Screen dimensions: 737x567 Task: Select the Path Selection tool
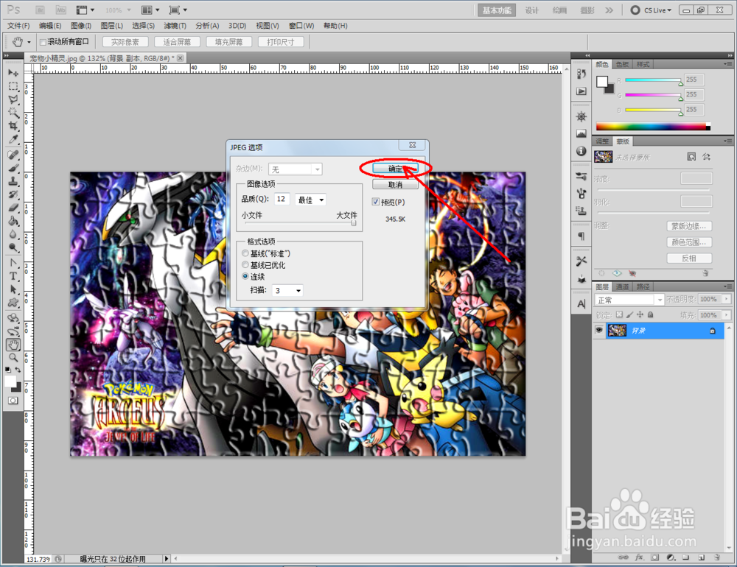coord(13,289)
